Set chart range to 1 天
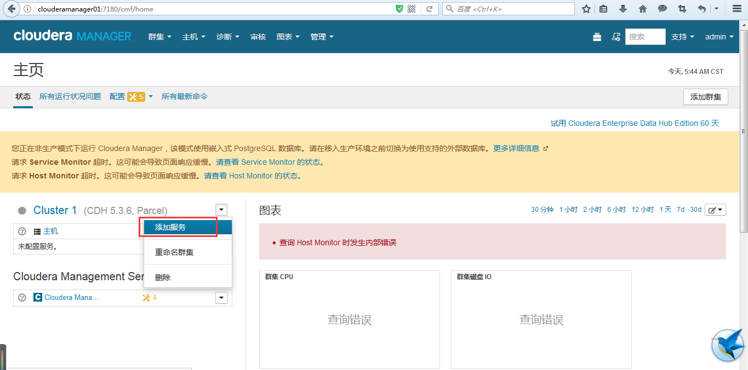The image size is (748, 370). point(665,210)
